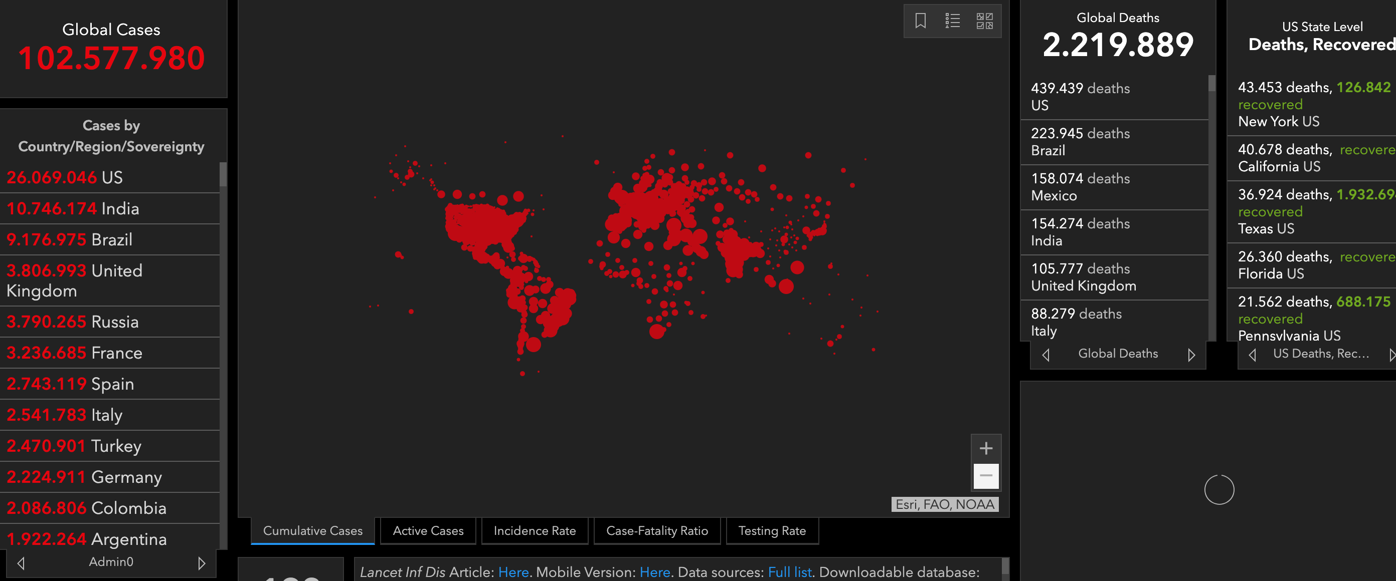The height and width of the screenshot is (581, 1396).
Task: Select Brazil in Global Deaths list
Action: point(1114,142)
